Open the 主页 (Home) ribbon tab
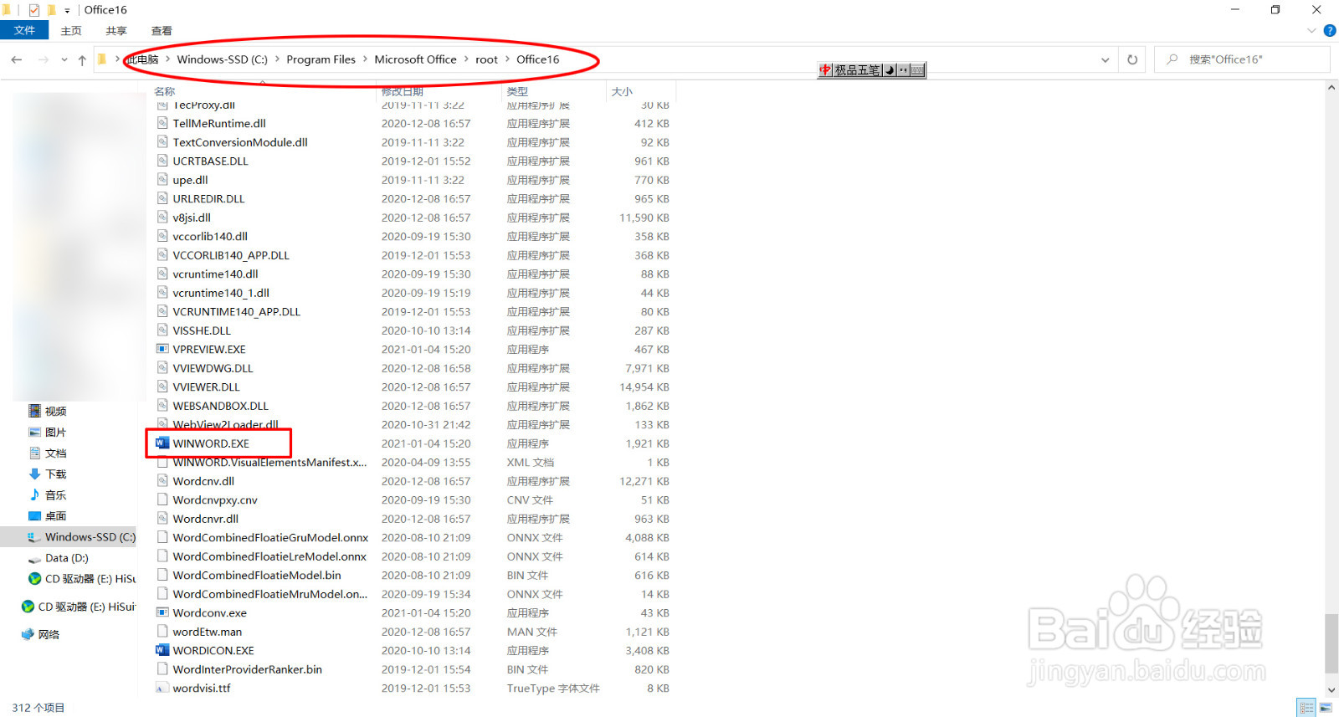 [x=71, y=31]
